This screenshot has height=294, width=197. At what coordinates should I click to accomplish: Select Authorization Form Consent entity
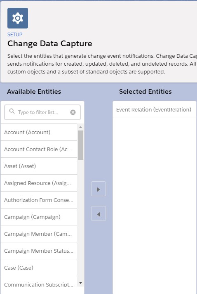tap(39, 200)
